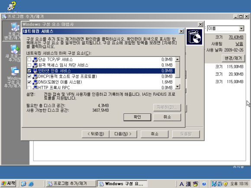
Task: Select 단순 TCP/IP 서비스 list row text
Action: click(55, 59)
